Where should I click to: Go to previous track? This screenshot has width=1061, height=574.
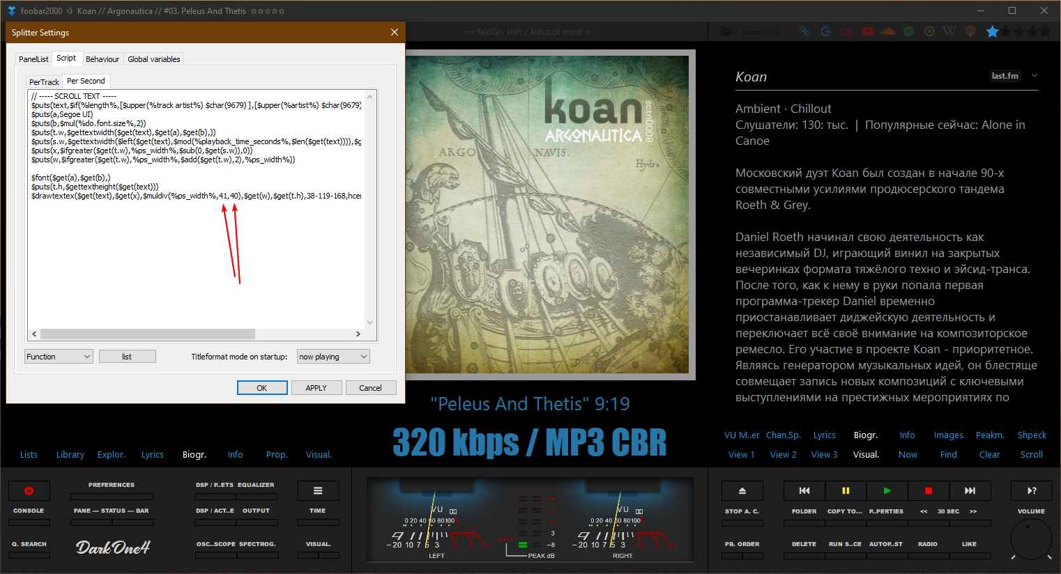click(x=804, y=490)
